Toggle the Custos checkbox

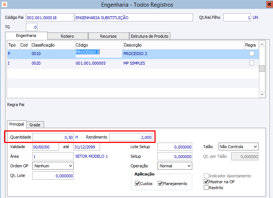(137, 184)
